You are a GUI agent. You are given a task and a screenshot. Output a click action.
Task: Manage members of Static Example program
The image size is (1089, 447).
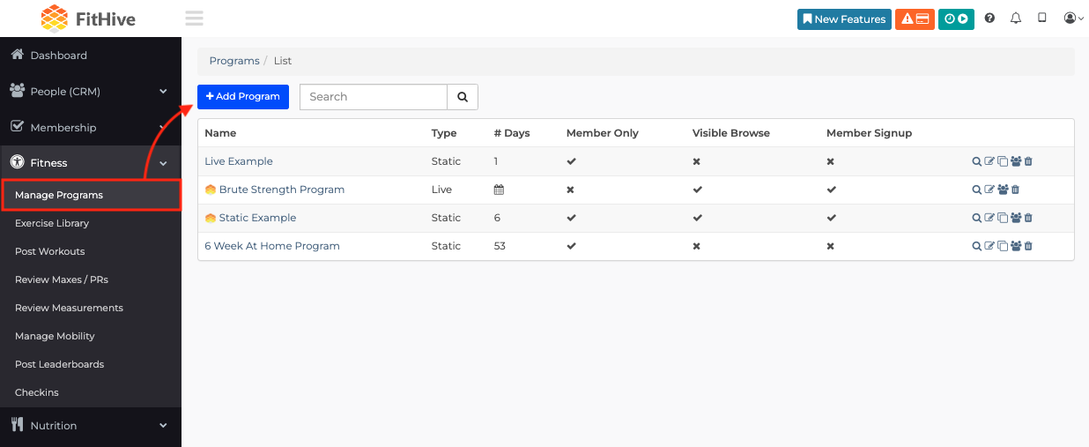[1016, 218]
